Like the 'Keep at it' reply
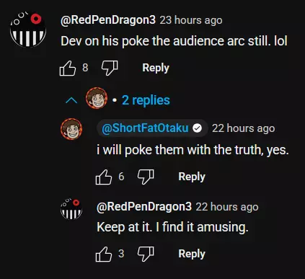Image resolution: width=305 pixels, height=279 pixels. coord(104,254)
